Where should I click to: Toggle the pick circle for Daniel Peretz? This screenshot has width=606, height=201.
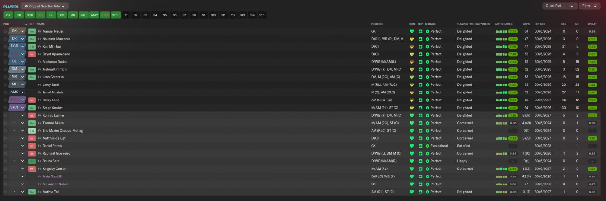pos(5,146)
